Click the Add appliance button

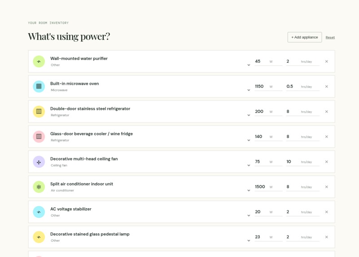coord(305,37)
